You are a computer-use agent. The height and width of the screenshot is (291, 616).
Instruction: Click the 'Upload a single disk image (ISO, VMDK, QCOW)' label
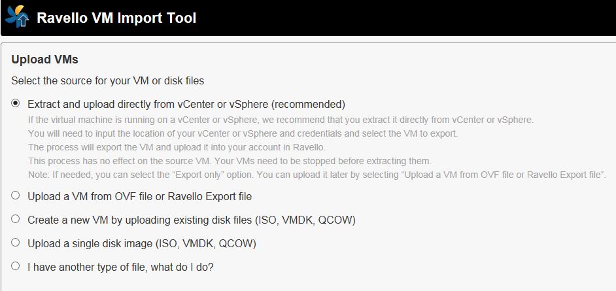tap(142, 243)
